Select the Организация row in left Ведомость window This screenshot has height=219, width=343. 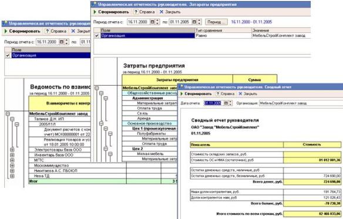pyautogui.click(x=51, y=55)
